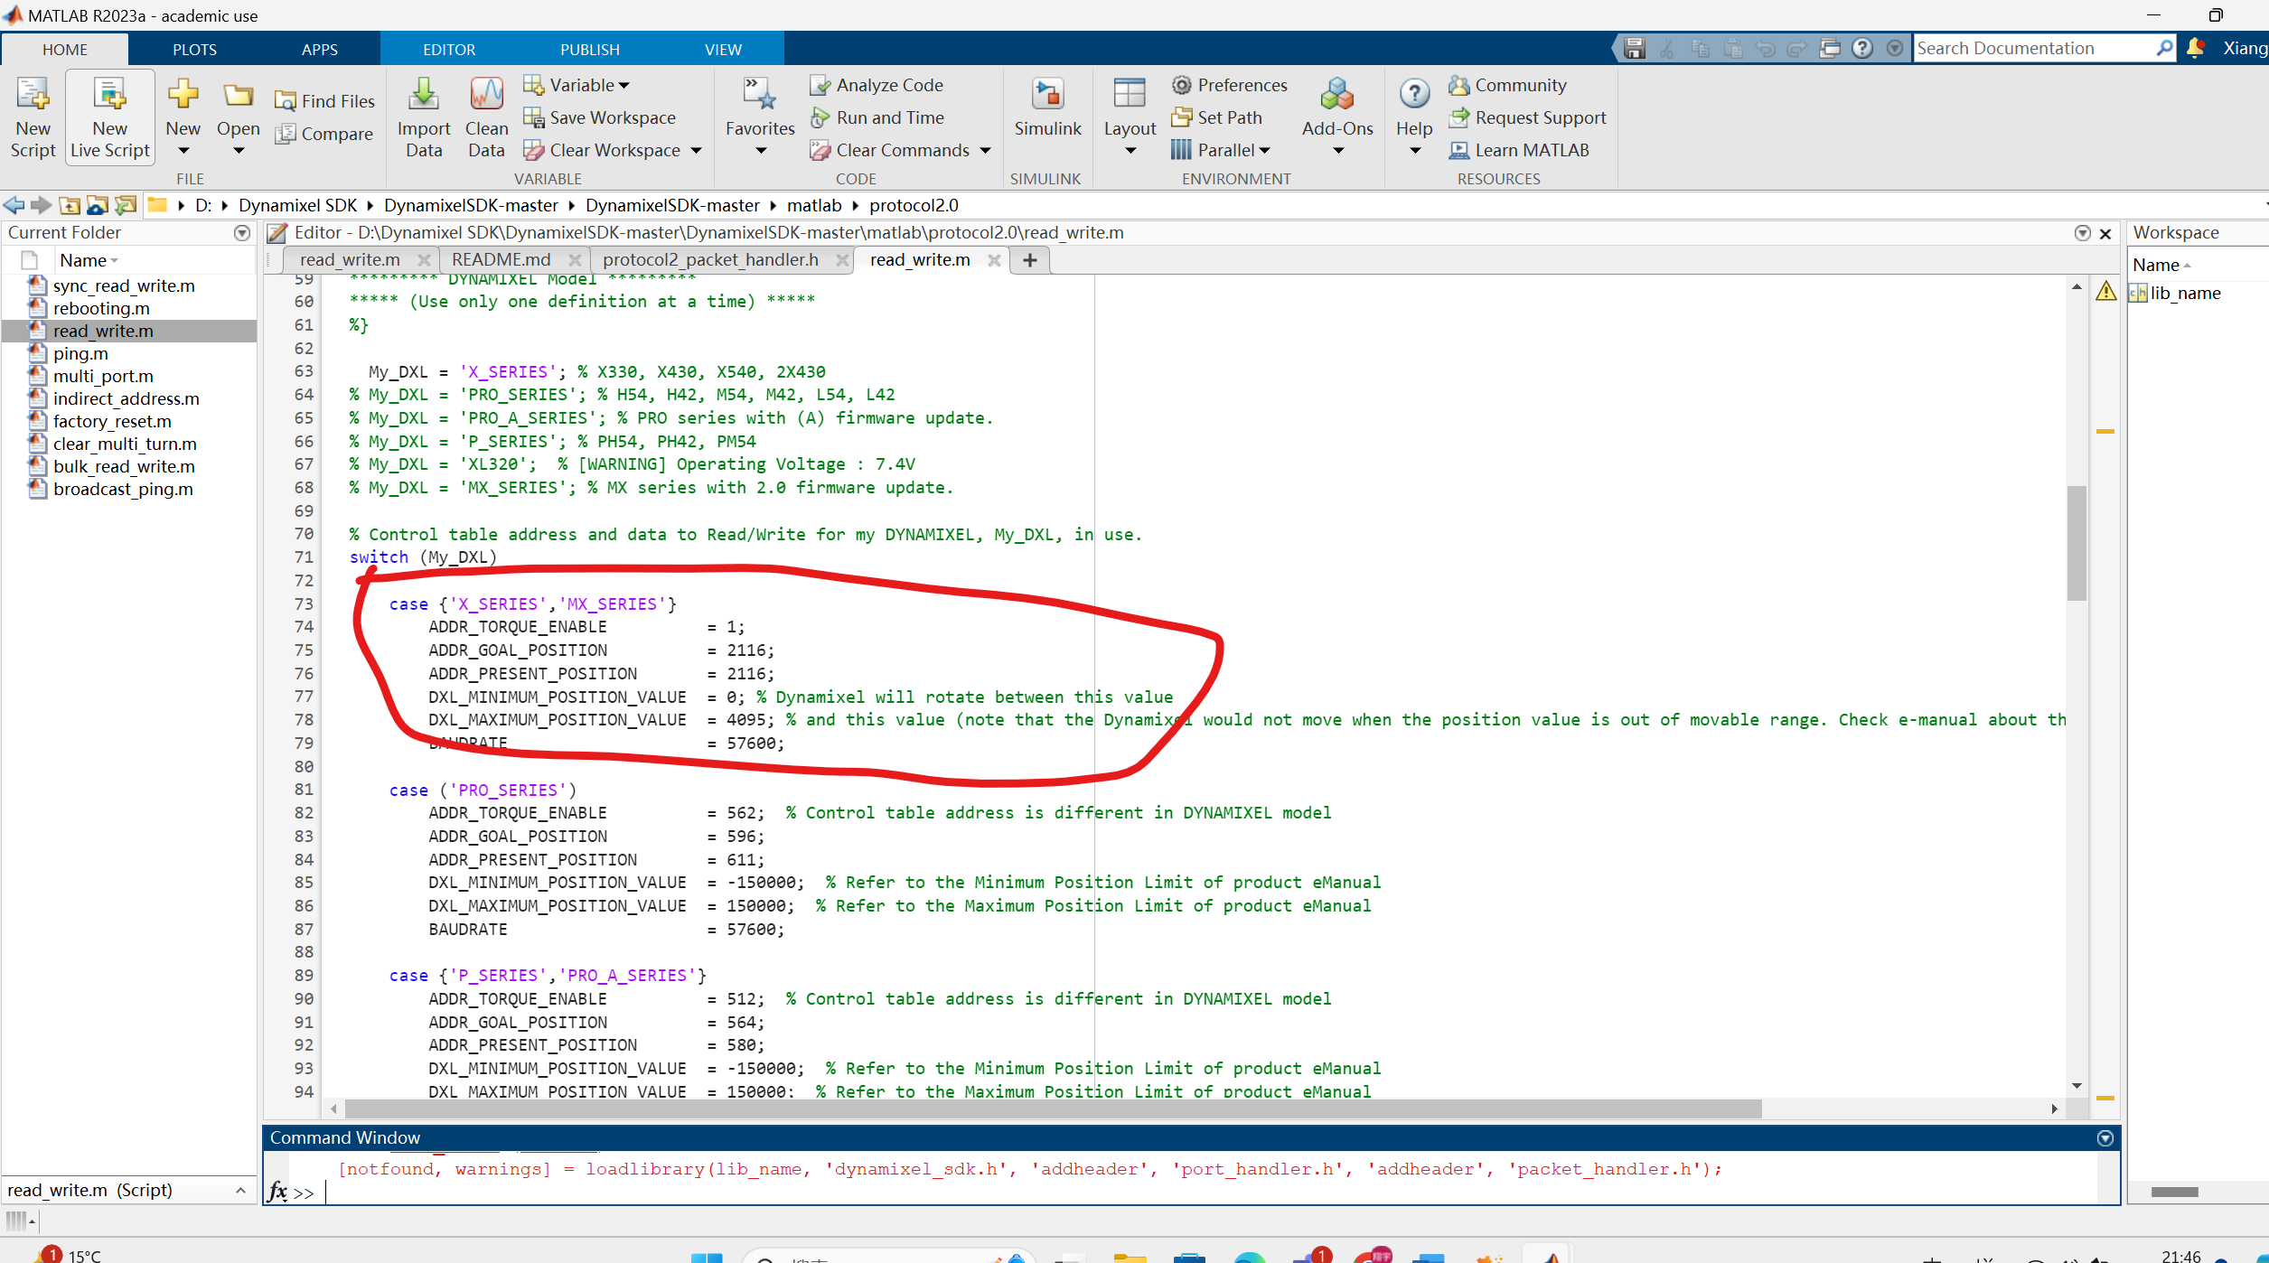Close the README.md tab
2269x1263 pixels.
[x=575, y=260]
